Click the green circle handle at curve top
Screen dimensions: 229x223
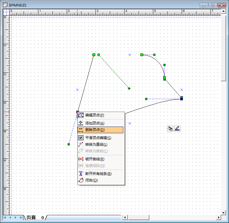(98, 55)
